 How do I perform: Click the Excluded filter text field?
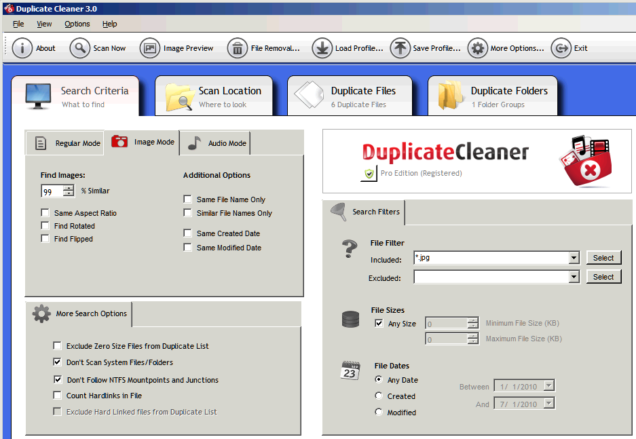491,277
